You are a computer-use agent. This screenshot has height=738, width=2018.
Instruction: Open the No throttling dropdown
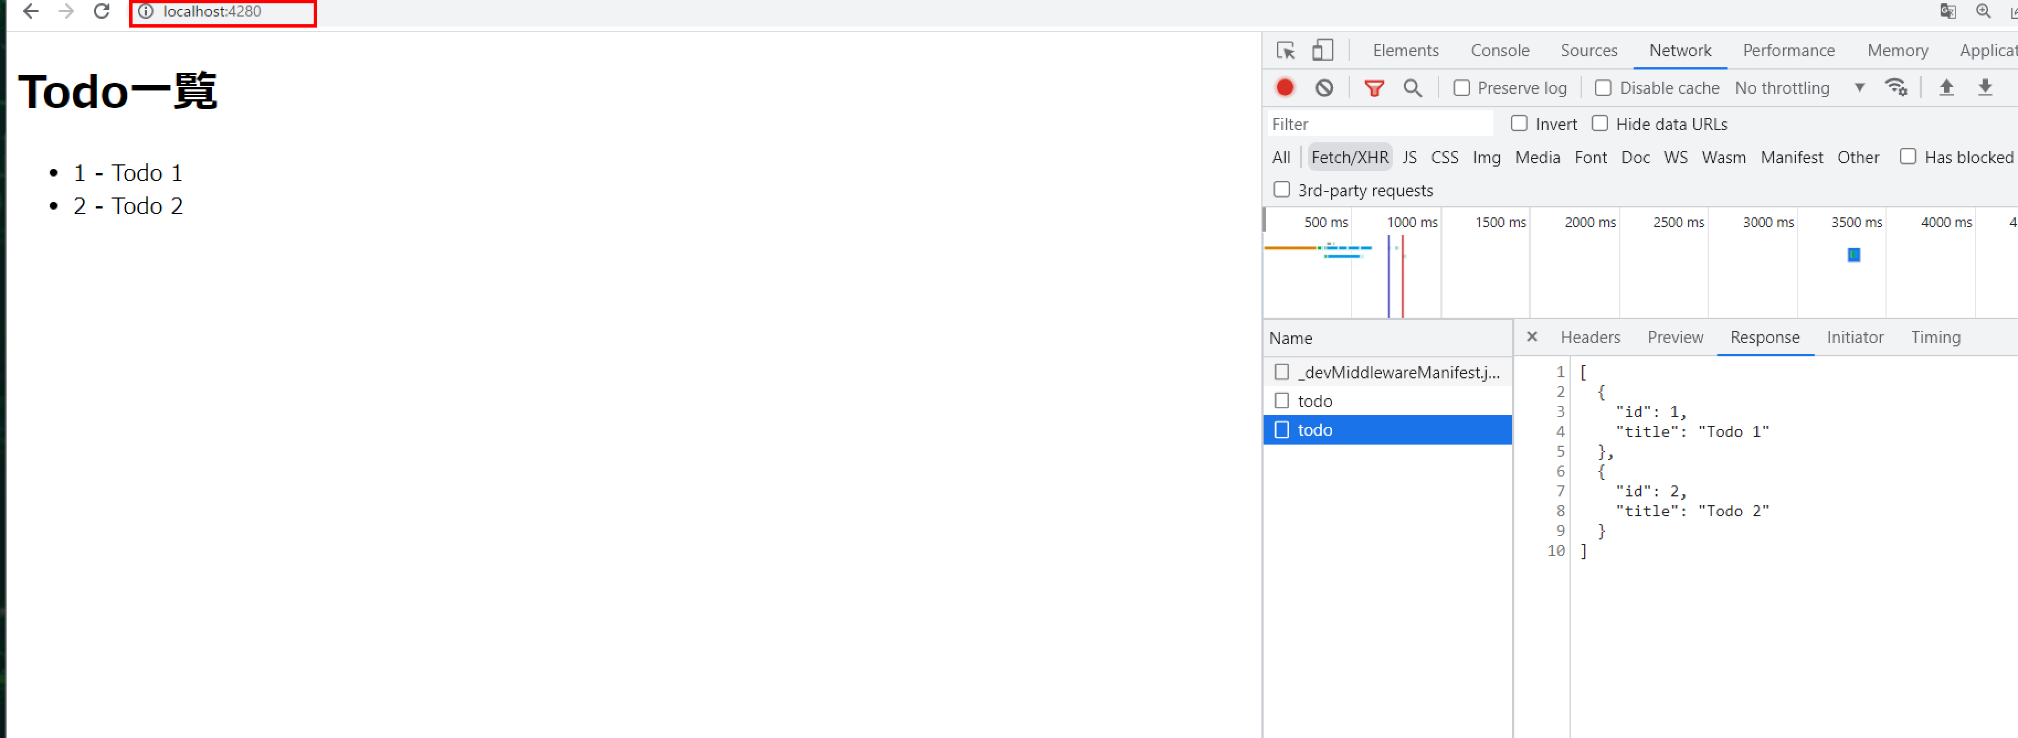pyautogui.click(x=1799, y=88)
